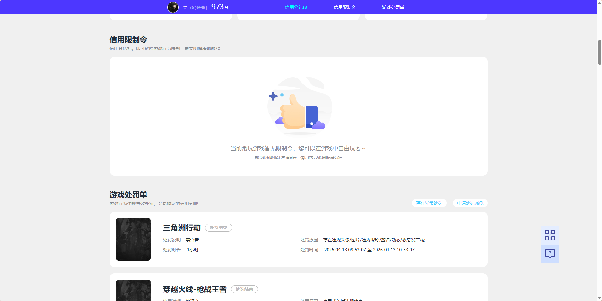Click the 游戏处罚单 section heading
Viewport: 602px width, 301px height.
(128, 195)
